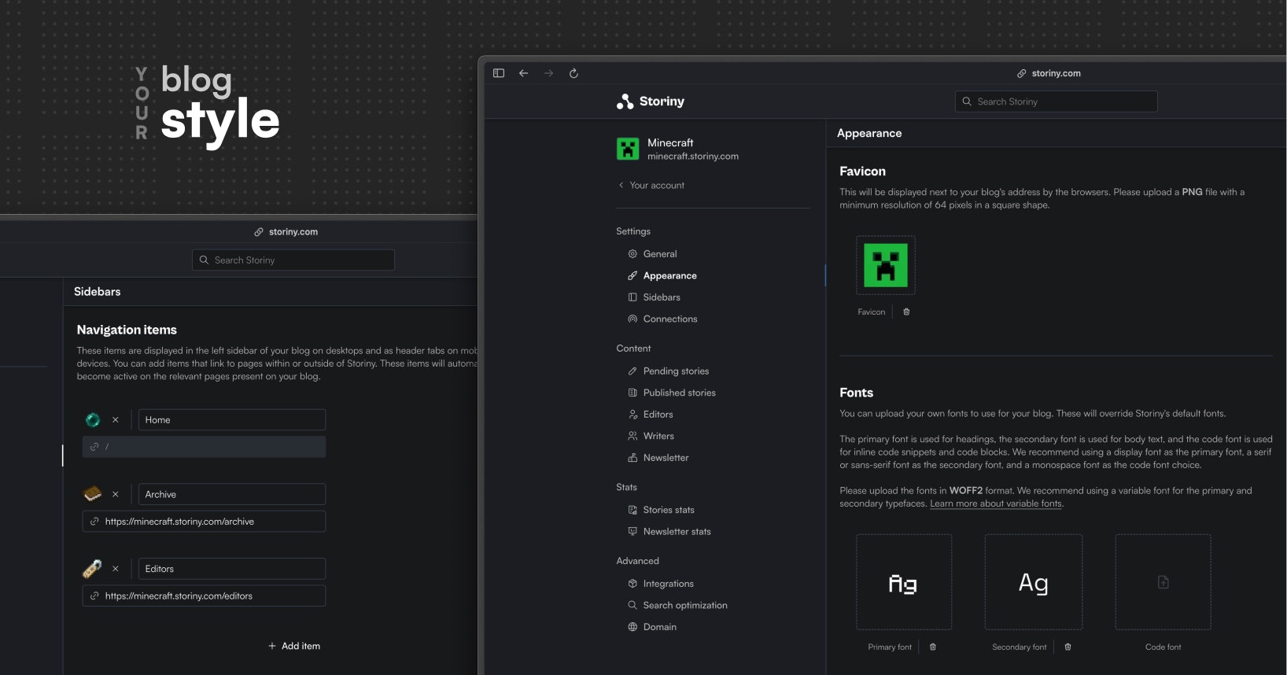1287x675 pixels.
Task: Open Pending stories
Action: pos(669,371)
